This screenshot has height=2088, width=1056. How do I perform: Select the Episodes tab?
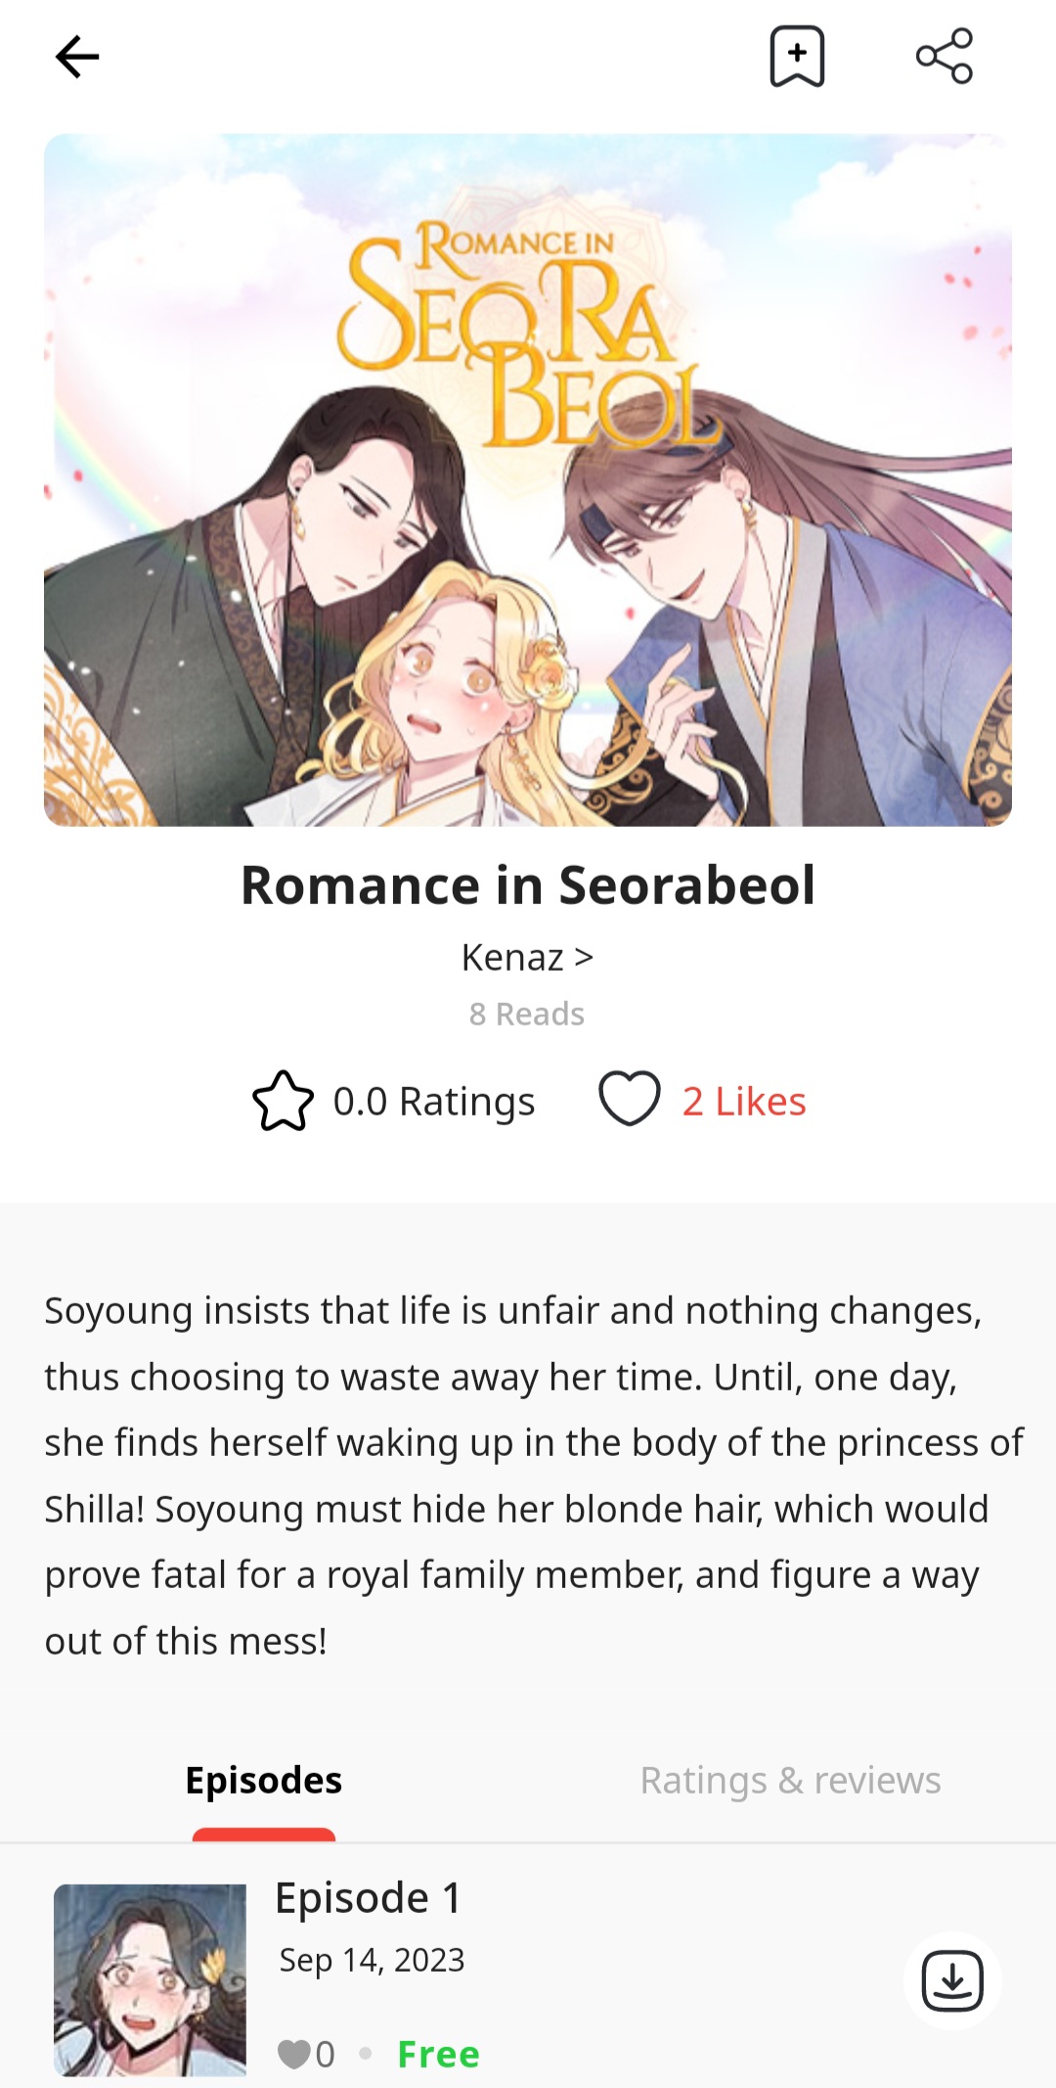point(264,1780)
